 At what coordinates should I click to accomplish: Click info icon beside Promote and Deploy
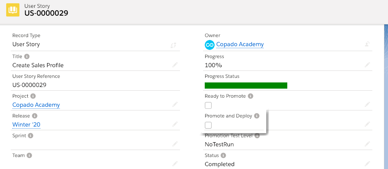(256, 116)
